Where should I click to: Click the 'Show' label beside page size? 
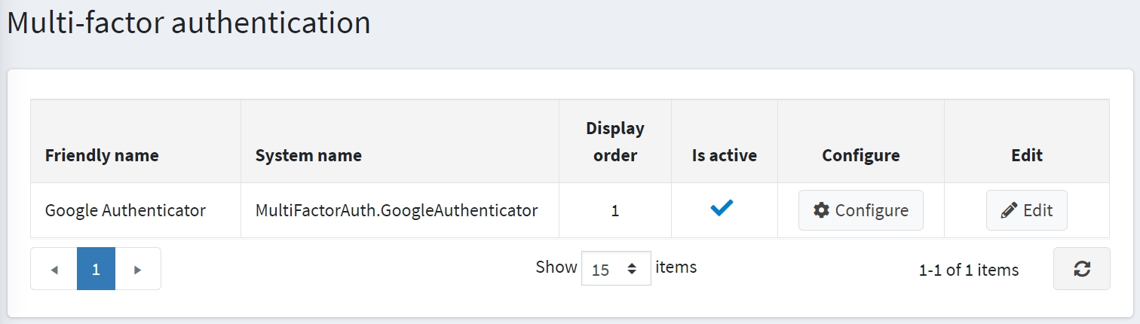(556, 267)
